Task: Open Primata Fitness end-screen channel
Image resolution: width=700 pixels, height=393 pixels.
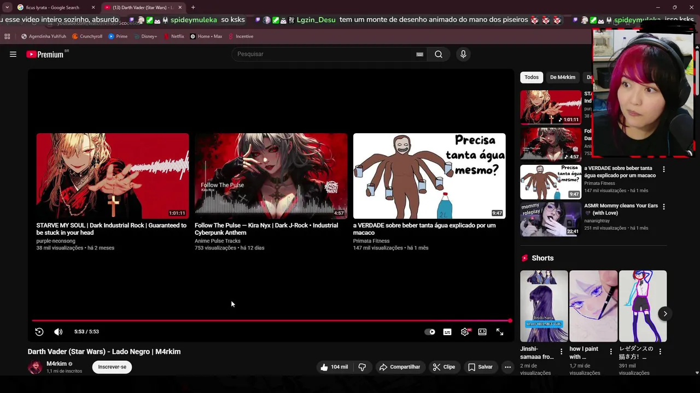Action: tap(371, 241)
